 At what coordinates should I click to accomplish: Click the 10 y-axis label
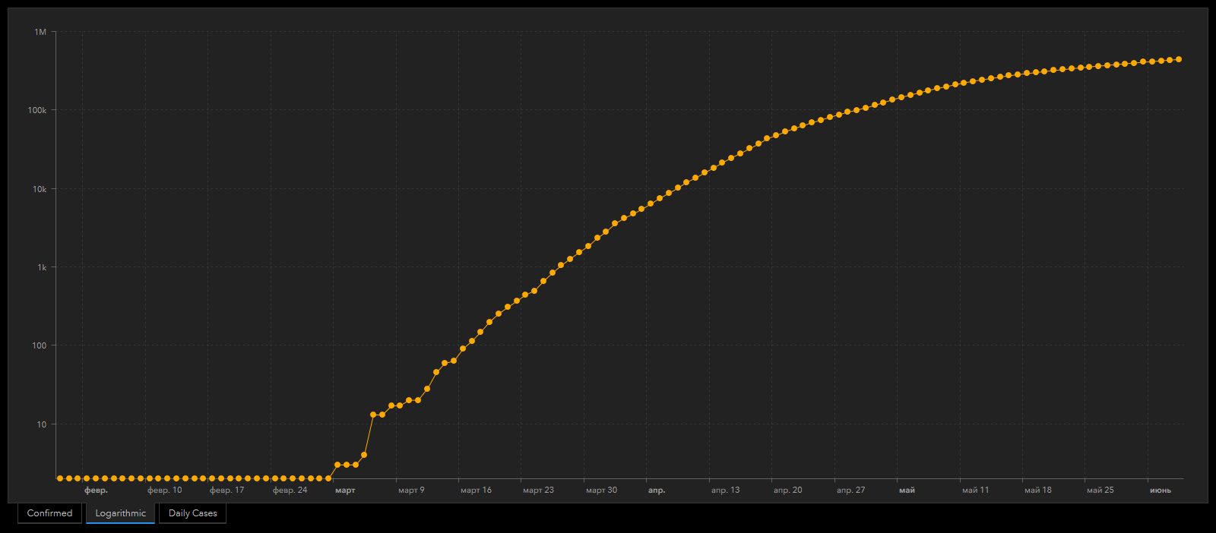[42, 424]
